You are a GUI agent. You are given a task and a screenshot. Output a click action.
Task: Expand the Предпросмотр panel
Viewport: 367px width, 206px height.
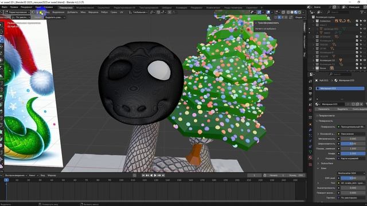pyautogui.click(x=327, y=116)
